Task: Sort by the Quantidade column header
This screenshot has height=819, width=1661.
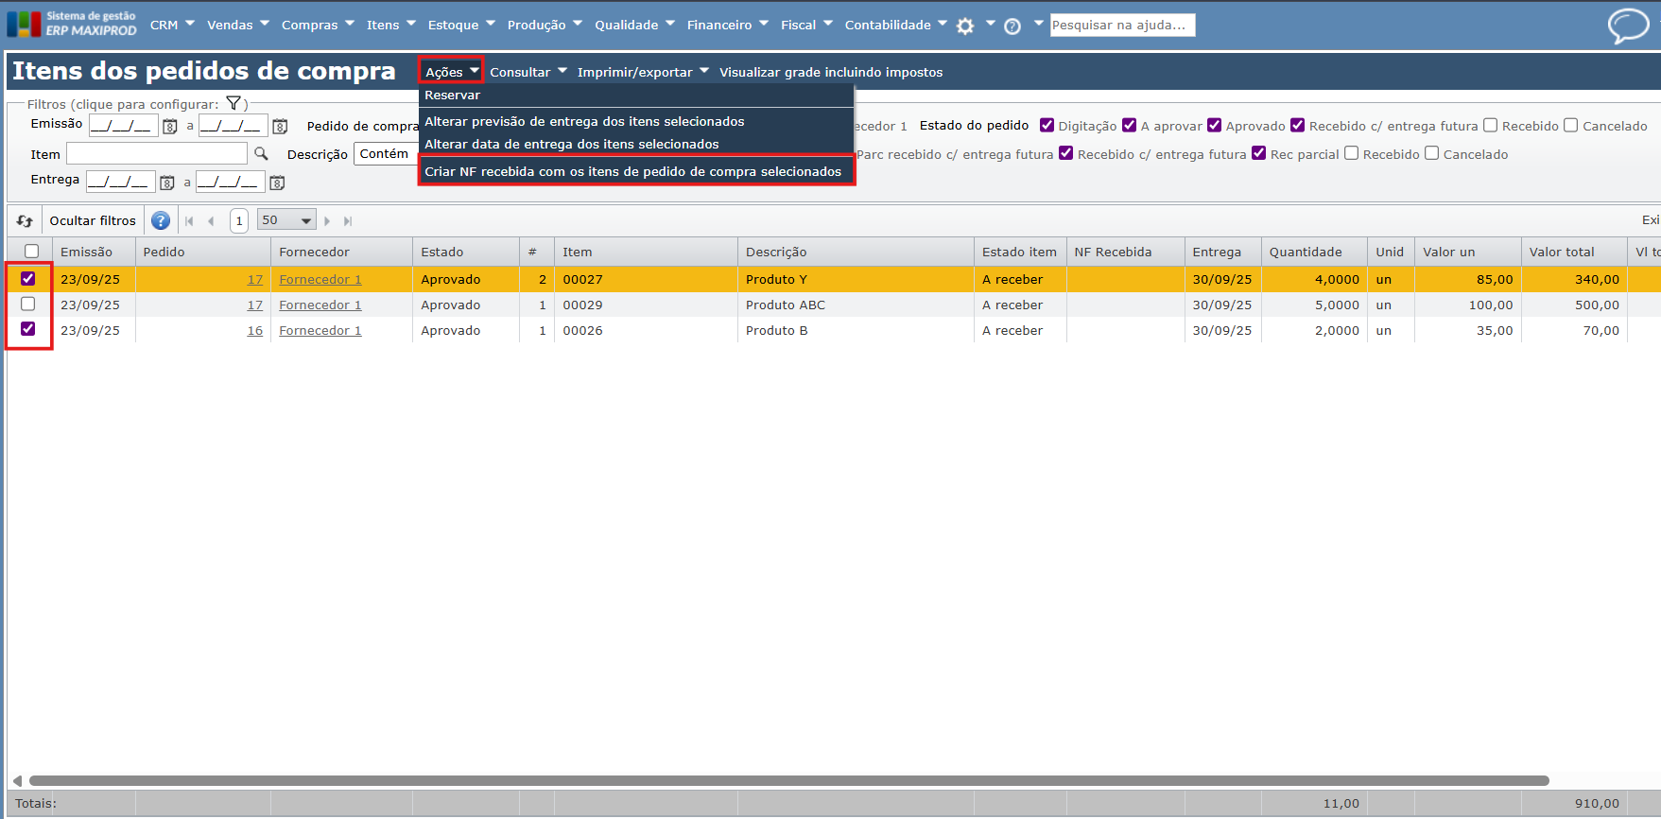Action: pos(1314,252)
